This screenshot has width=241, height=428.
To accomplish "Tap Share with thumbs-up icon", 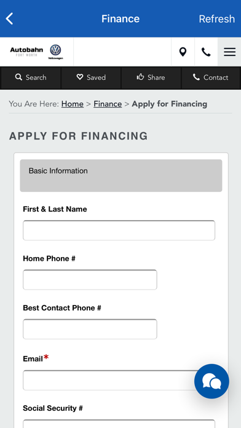I will (x=151, y=77).
